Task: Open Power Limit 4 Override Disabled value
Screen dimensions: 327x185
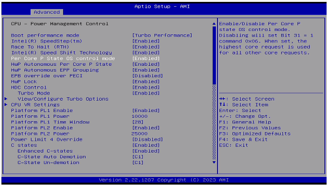Action: tap(148, 139)
